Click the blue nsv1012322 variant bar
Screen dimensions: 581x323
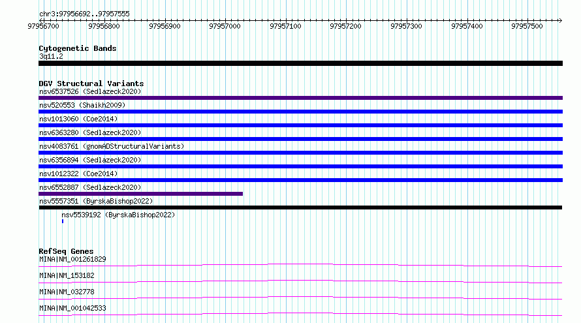[300, 180]
